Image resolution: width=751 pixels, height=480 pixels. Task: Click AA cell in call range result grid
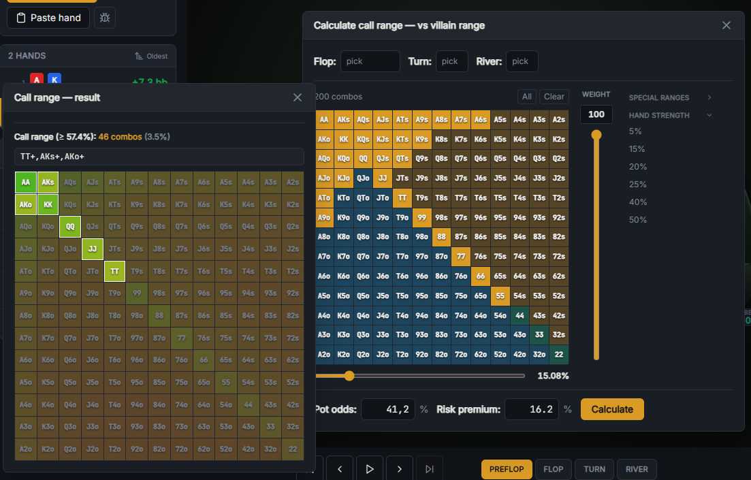(26, 182)
